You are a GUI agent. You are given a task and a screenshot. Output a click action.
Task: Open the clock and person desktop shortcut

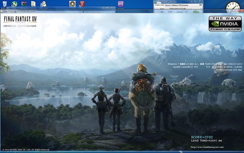(43, 4)
